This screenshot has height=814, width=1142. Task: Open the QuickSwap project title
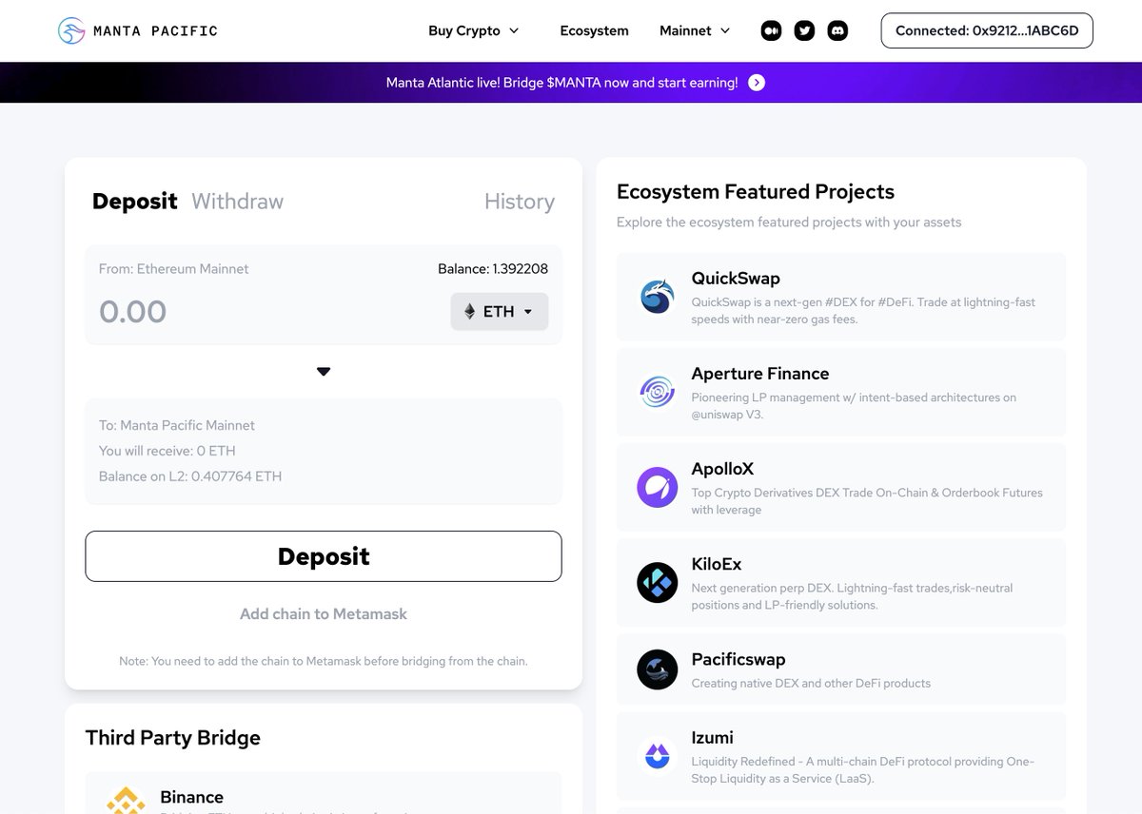(736, 279)
